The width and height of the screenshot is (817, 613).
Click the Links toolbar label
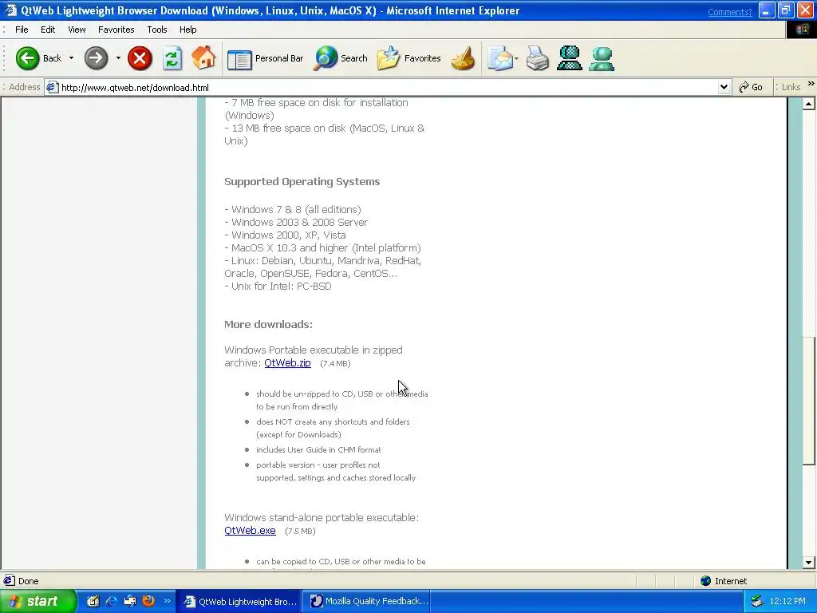791,87
